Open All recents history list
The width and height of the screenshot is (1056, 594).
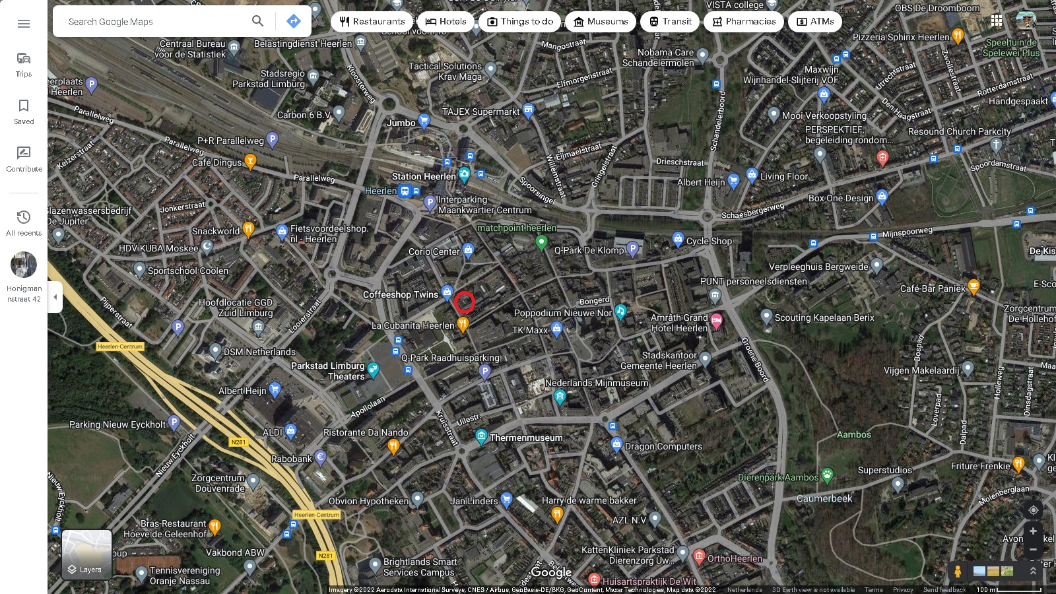click(x=24, y=222)
